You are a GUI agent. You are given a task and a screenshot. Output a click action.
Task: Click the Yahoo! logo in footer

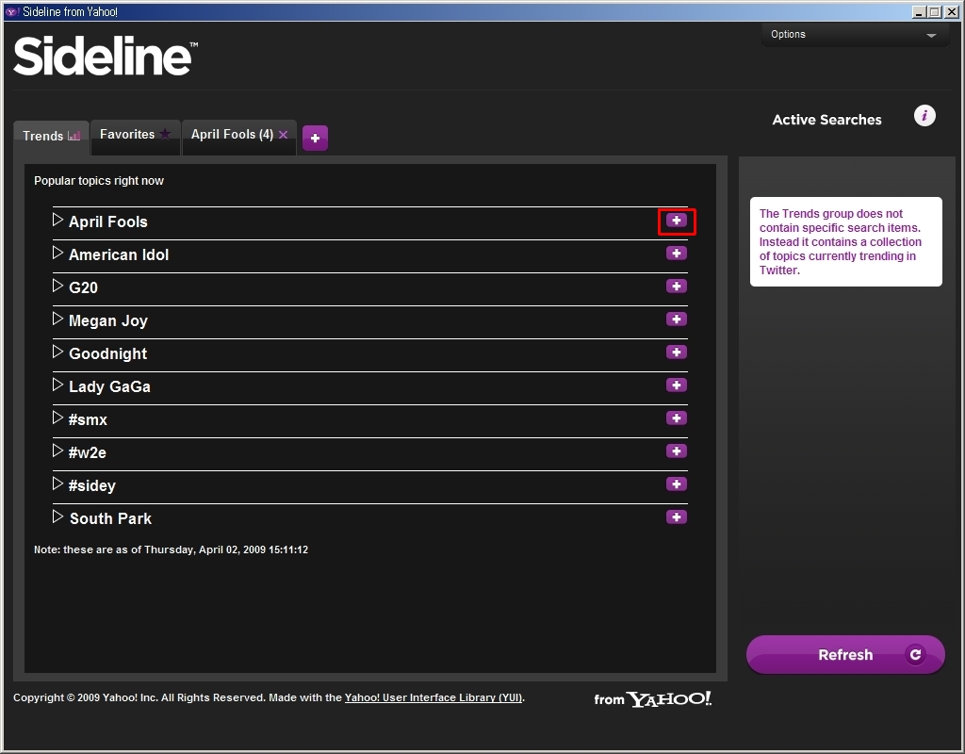click(x=668, y=699)
